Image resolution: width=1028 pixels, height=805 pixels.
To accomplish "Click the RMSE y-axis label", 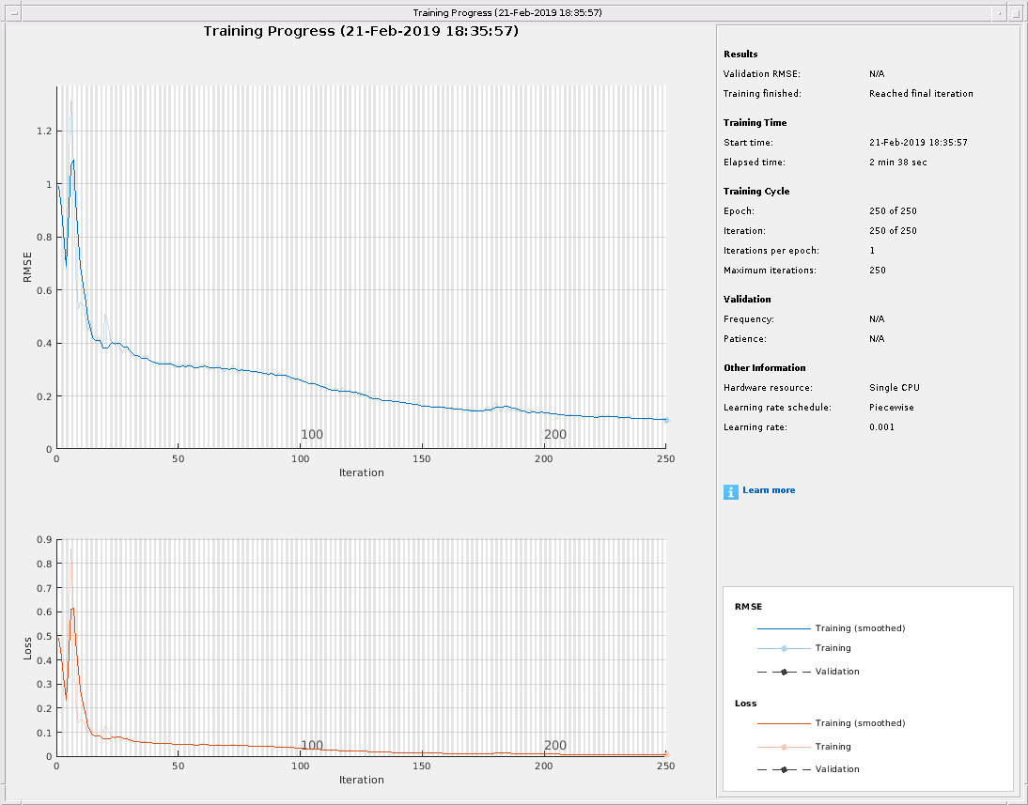I will (x=27, y=268).
